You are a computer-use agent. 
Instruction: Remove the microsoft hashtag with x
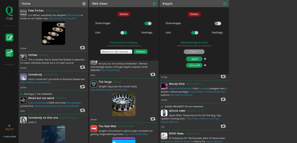coord(205,65)
